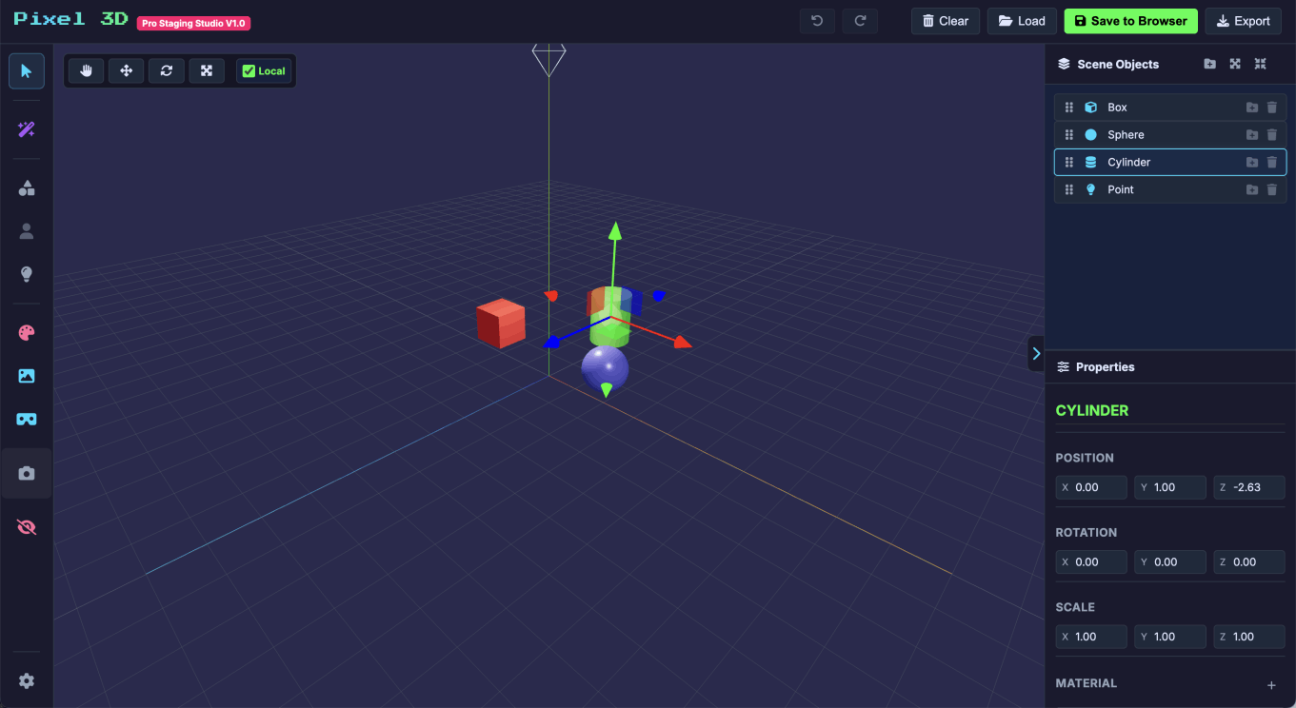Edit Position Y field
This screenshot has height=708, width=1296.
1170,487
